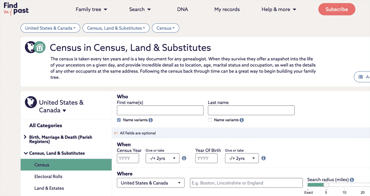Open the Where country dropdown

pos(151,183)
